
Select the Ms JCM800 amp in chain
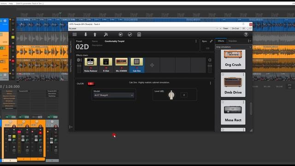tap(121, 65)
